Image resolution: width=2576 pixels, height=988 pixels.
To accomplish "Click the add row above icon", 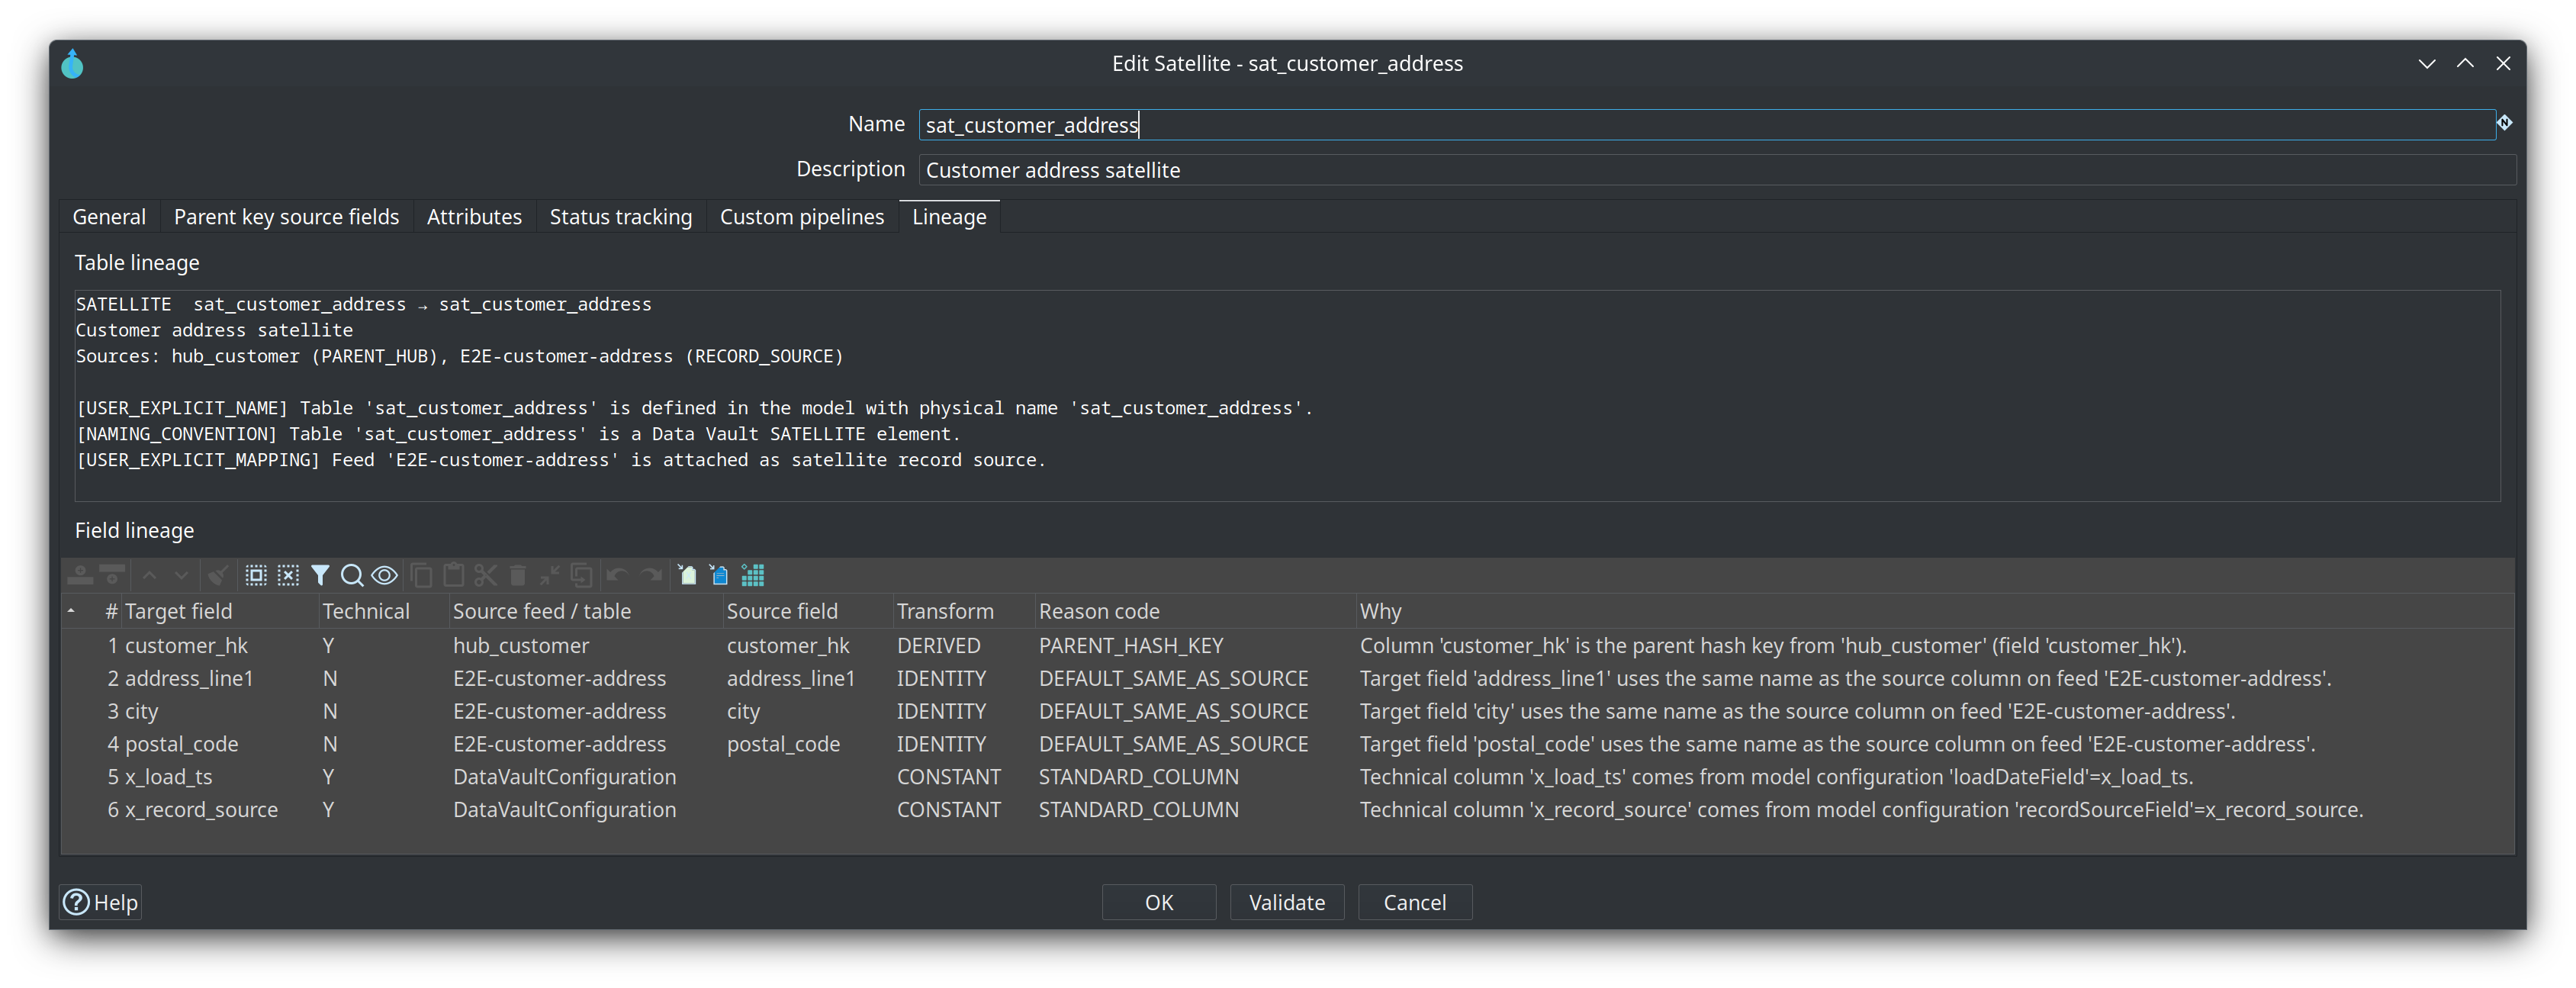I will click(80, 575).
